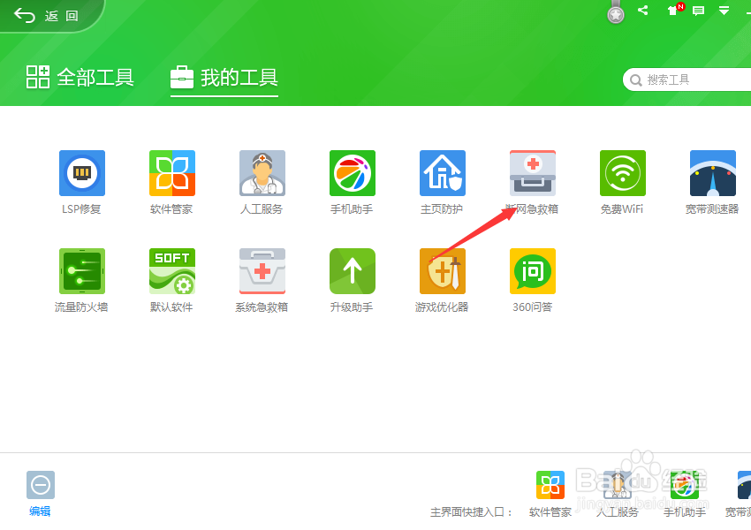Open 手机助手 icon in tool grid
The width and height of the screenshot is (751, 530).
click(352, 173)
